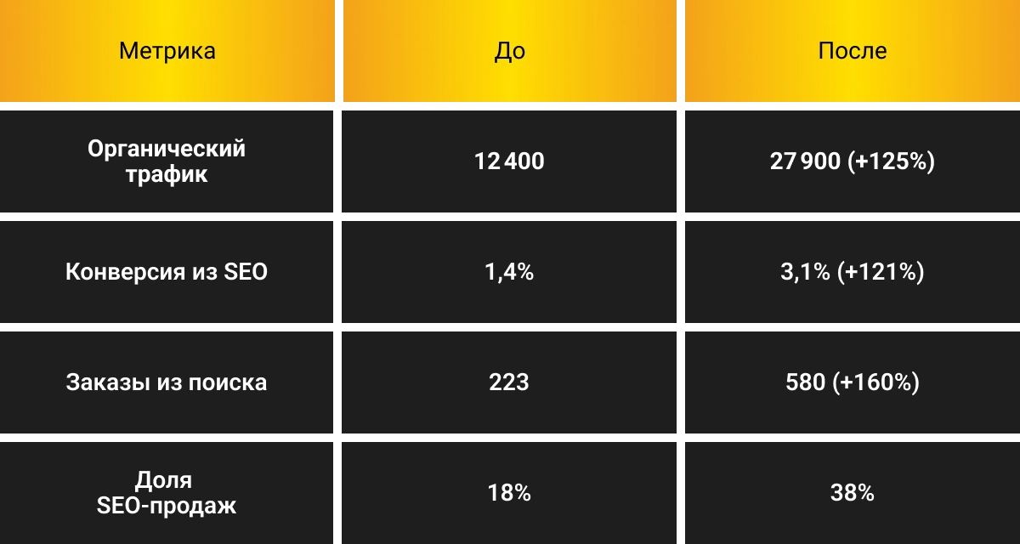
Task: Click the После column header
Action: point(852,51)
